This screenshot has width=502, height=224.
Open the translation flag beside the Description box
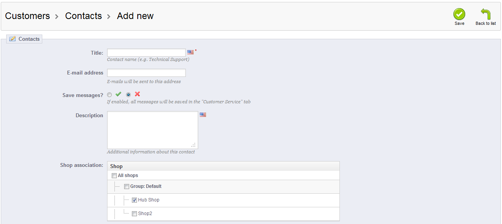click(x=203, y=115)
